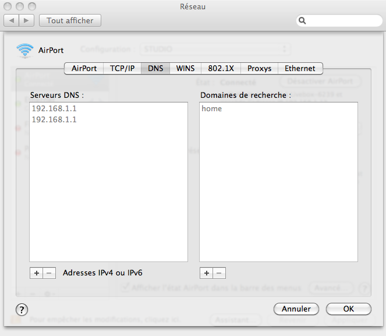Click the forward navigation arrow
This screenshot has width=386, height=336.
coord(27,20)
